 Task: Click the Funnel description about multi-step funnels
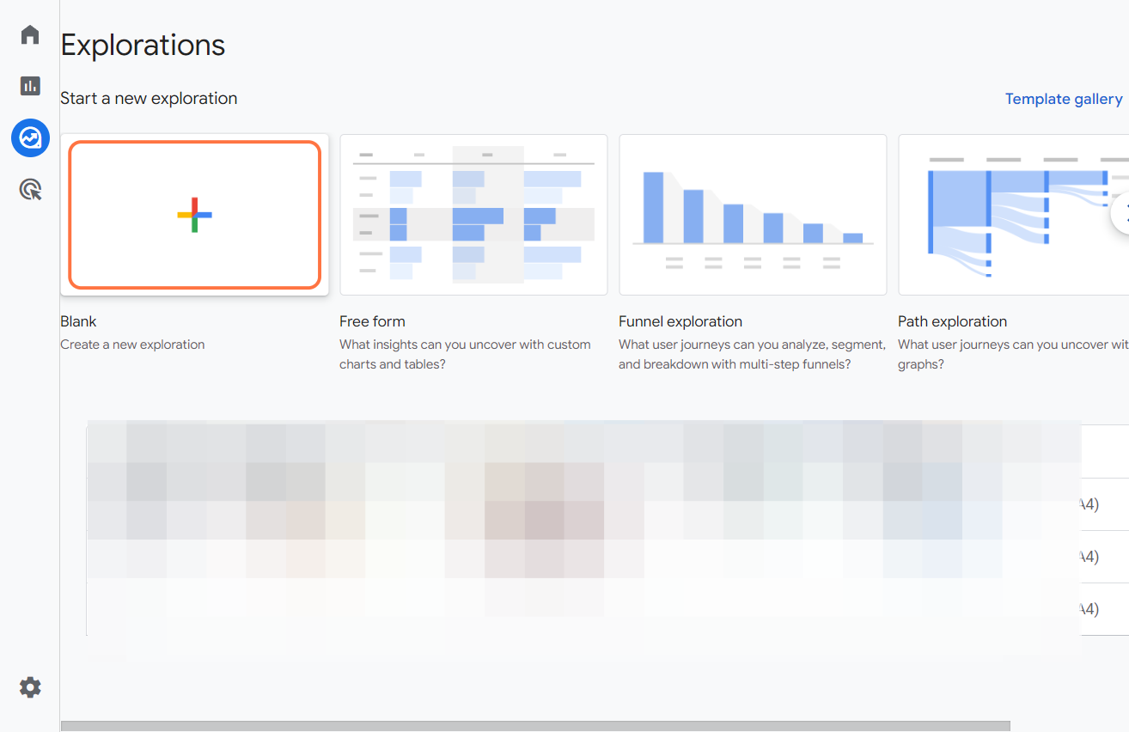(752, 354)
